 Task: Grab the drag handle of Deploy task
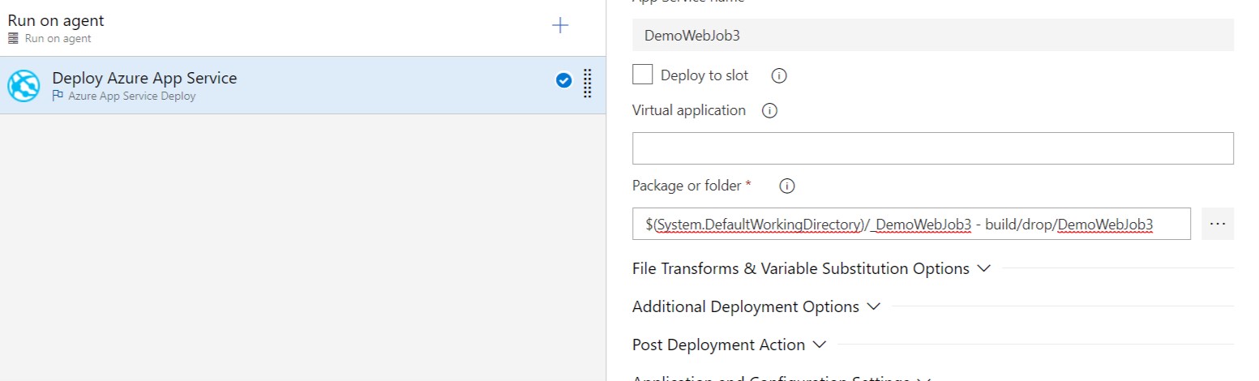[x=588, y=83]
